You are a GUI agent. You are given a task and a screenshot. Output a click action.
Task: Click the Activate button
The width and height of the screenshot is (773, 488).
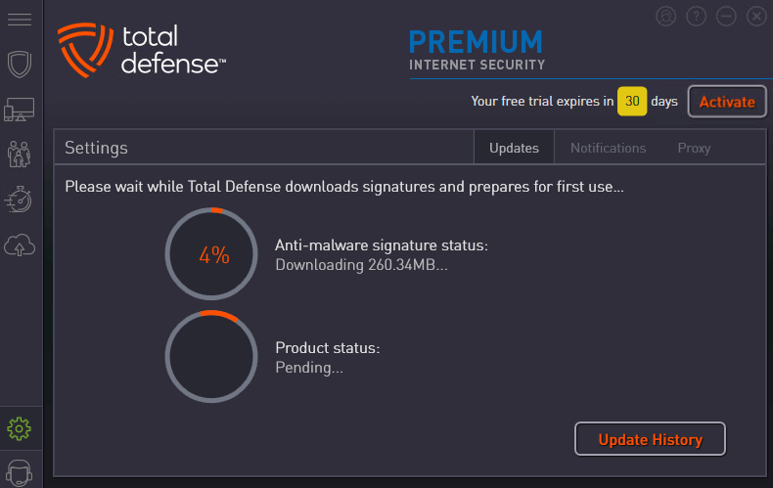(727, 102)
